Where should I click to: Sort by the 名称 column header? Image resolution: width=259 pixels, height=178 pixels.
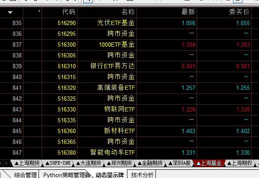(128, 12)
